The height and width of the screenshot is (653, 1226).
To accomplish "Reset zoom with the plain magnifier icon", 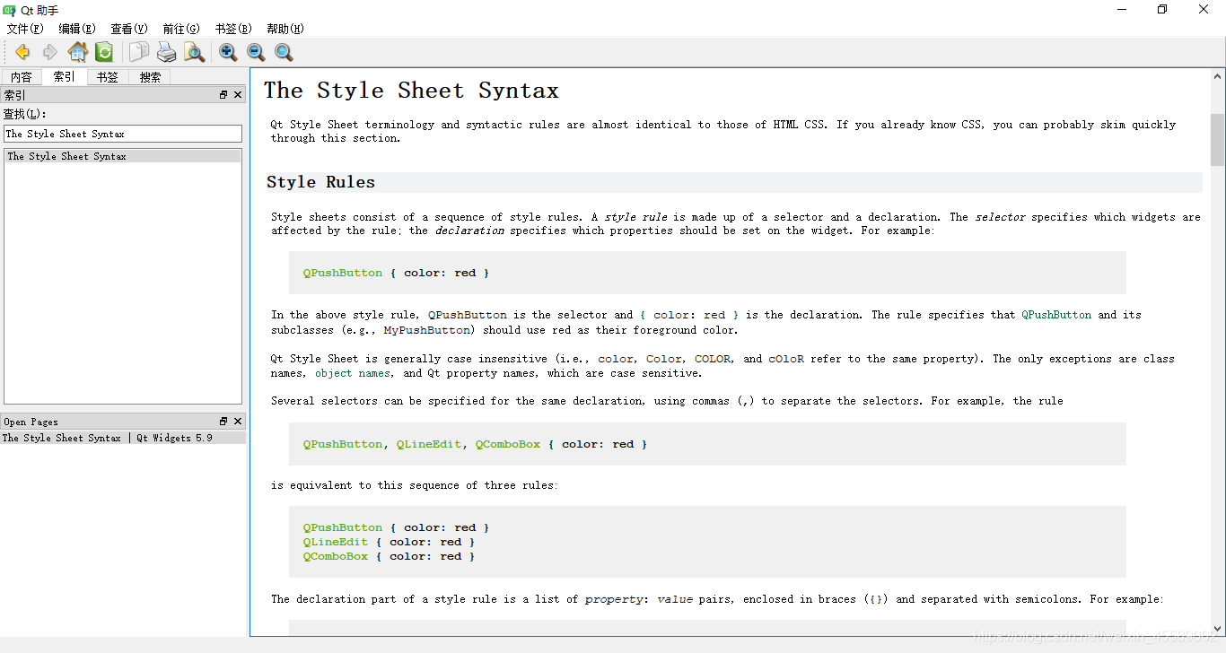I will tap(284, 52).
